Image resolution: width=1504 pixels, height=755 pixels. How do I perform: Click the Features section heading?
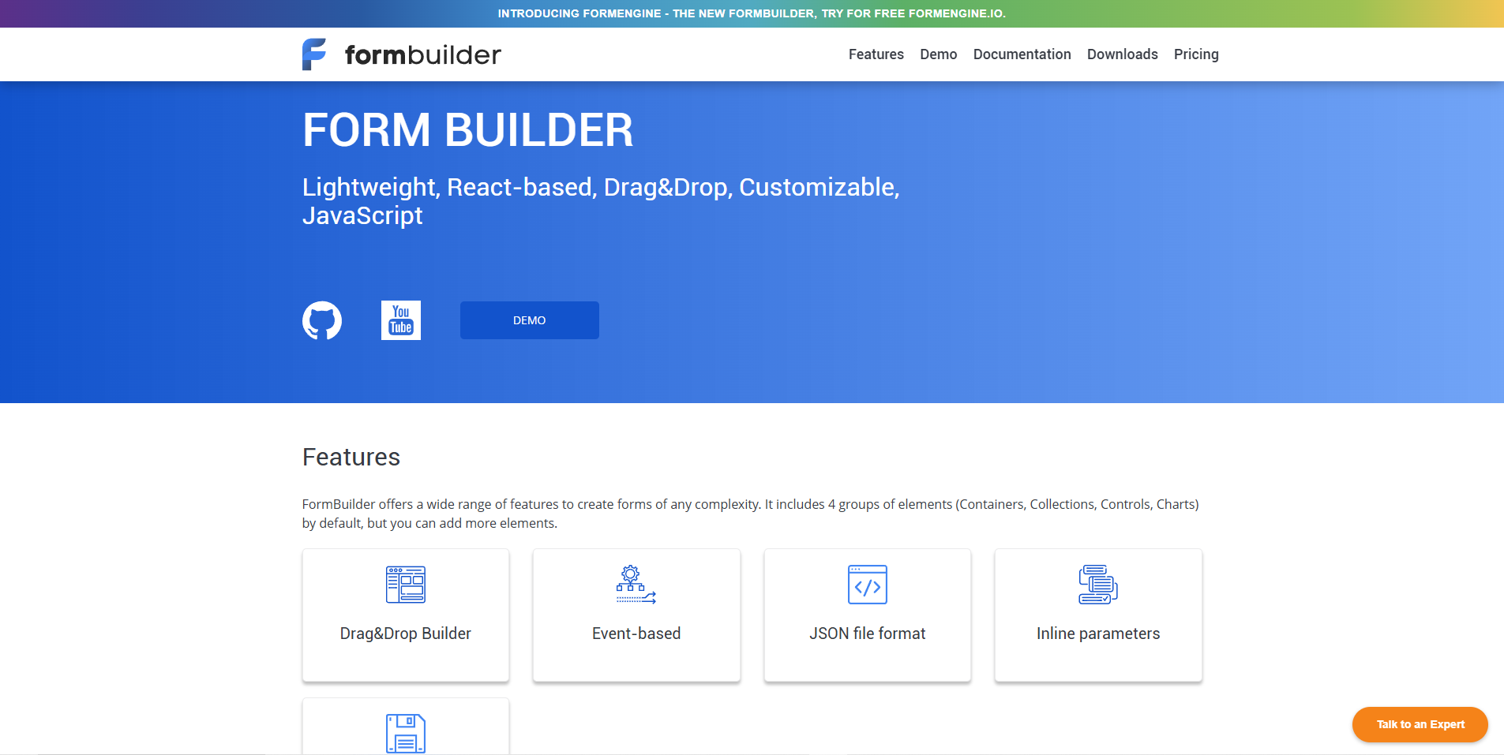351,457
